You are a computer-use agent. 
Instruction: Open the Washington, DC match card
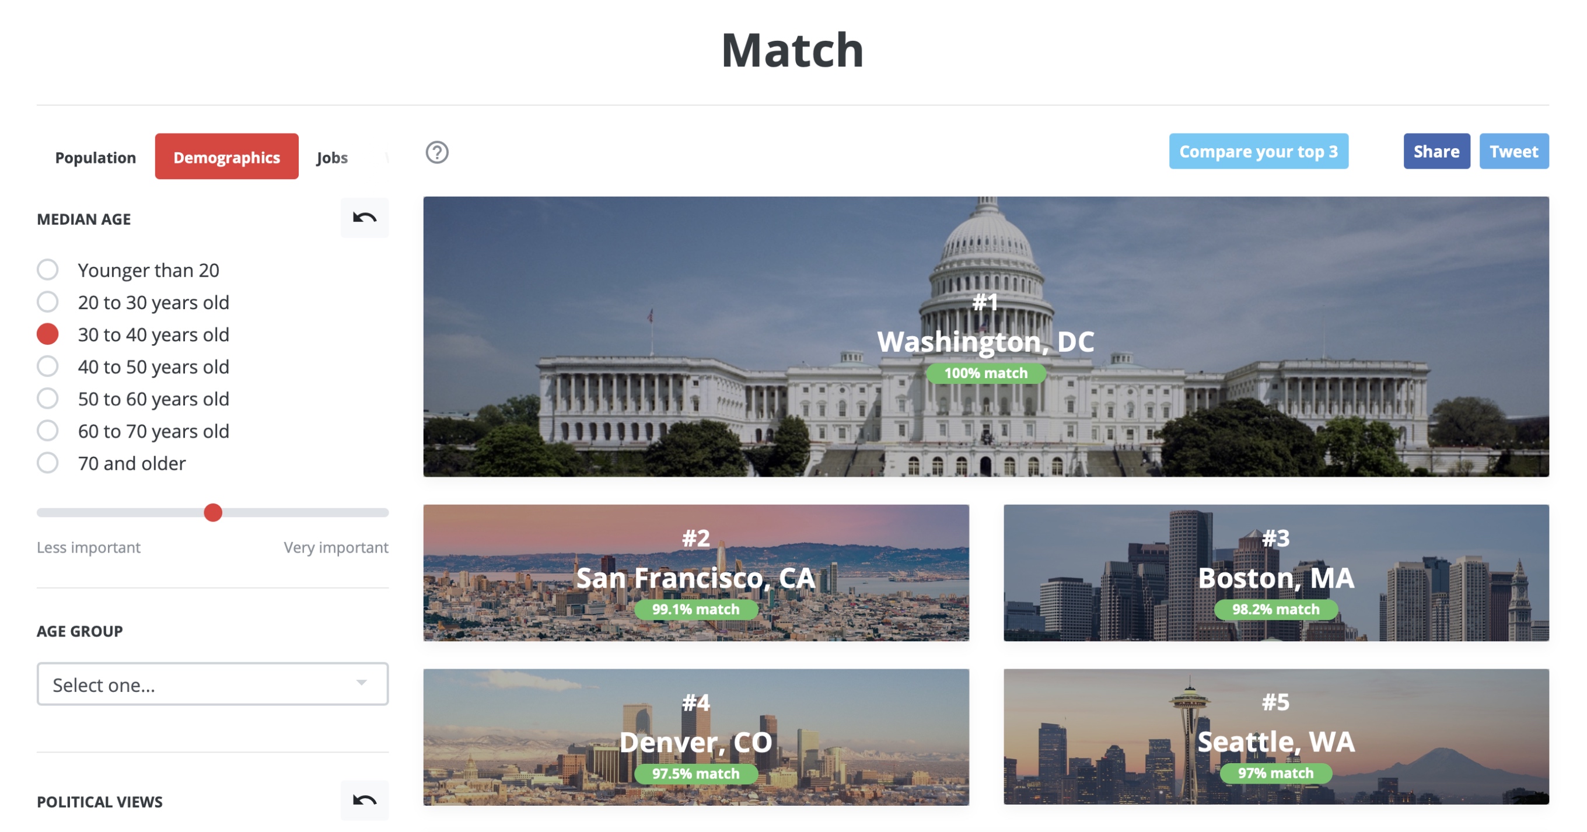pyautogui.click(x=985, y=336)
